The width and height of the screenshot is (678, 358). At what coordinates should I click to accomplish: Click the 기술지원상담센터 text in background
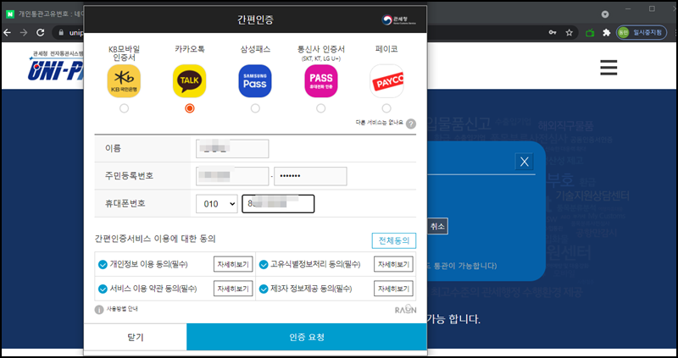coord(592,196)
